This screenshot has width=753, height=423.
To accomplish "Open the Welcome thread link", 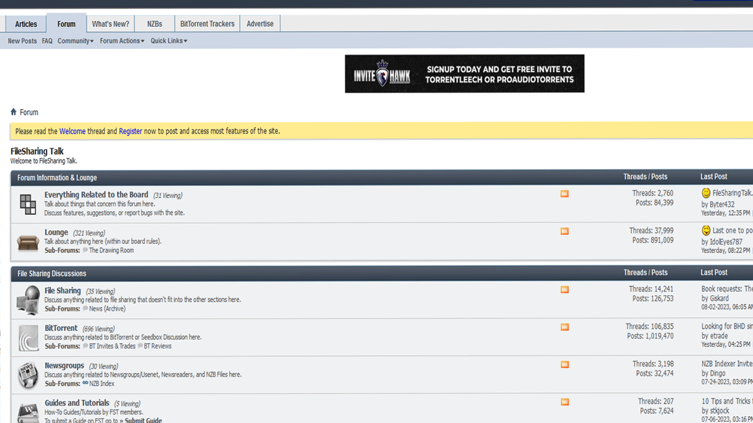I will pyautogui.click(x=72, y=132).
